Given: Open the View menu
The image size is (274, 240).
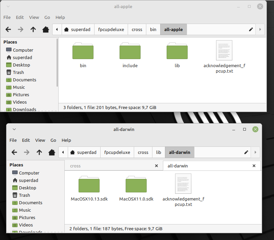Looking at the screenshot, I should (x=34, y=17).
